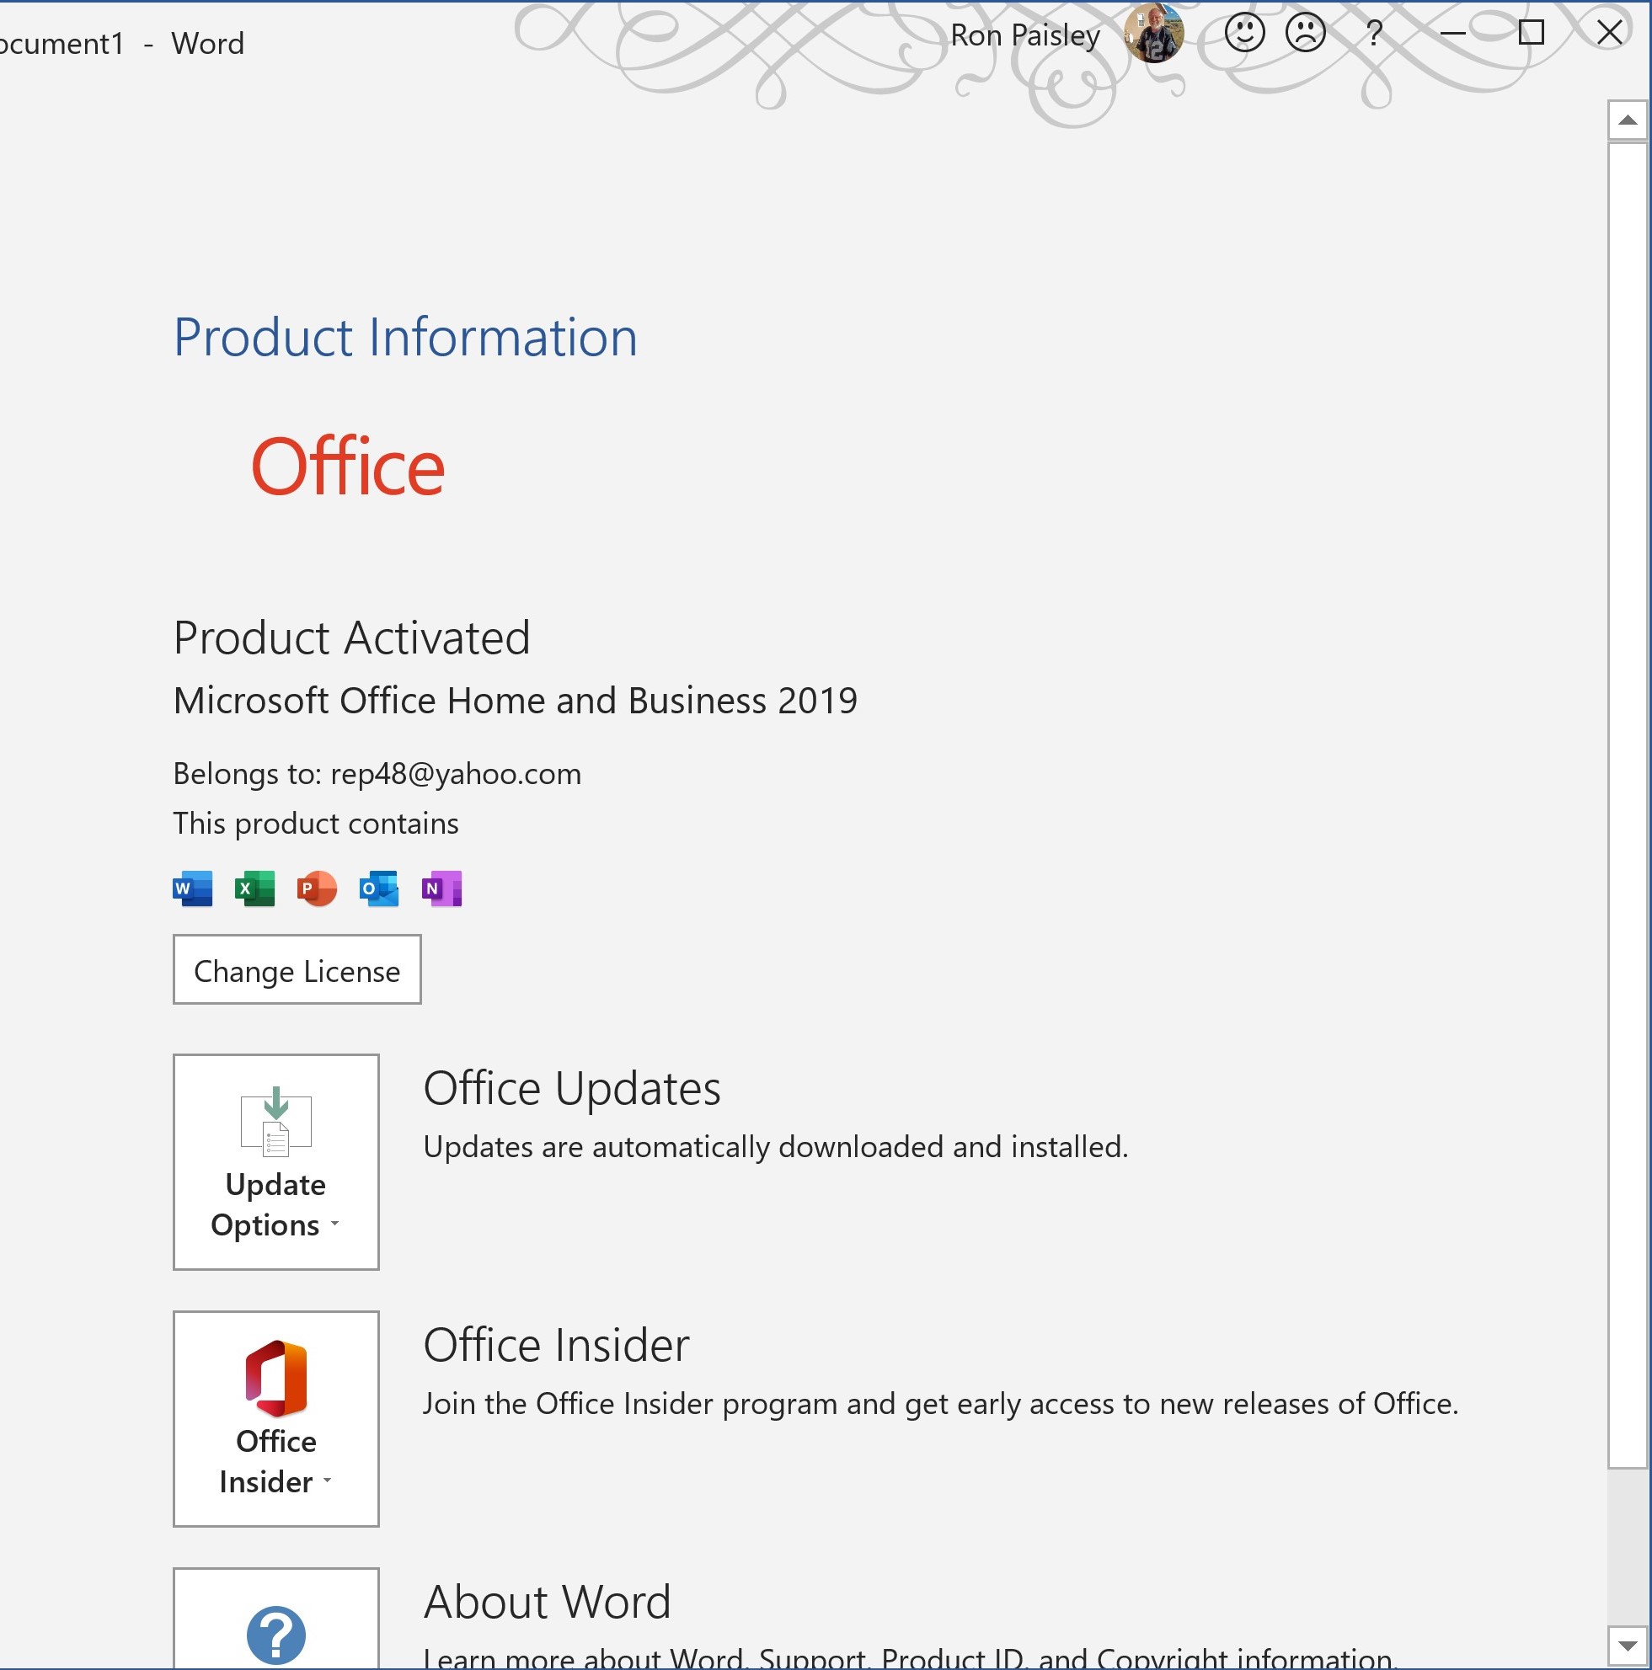Open the Ron Paisley account name
This screenshot has width=1652, height=1670.
pos(1024,35)
